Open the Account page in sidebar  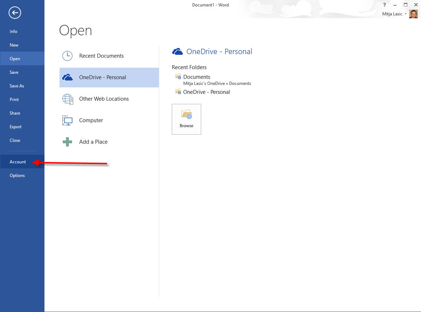click(18, 162)
